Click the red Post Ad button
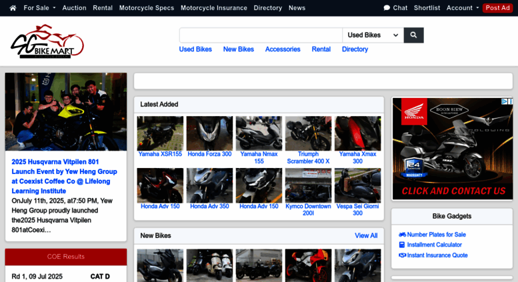 [497, 8]
